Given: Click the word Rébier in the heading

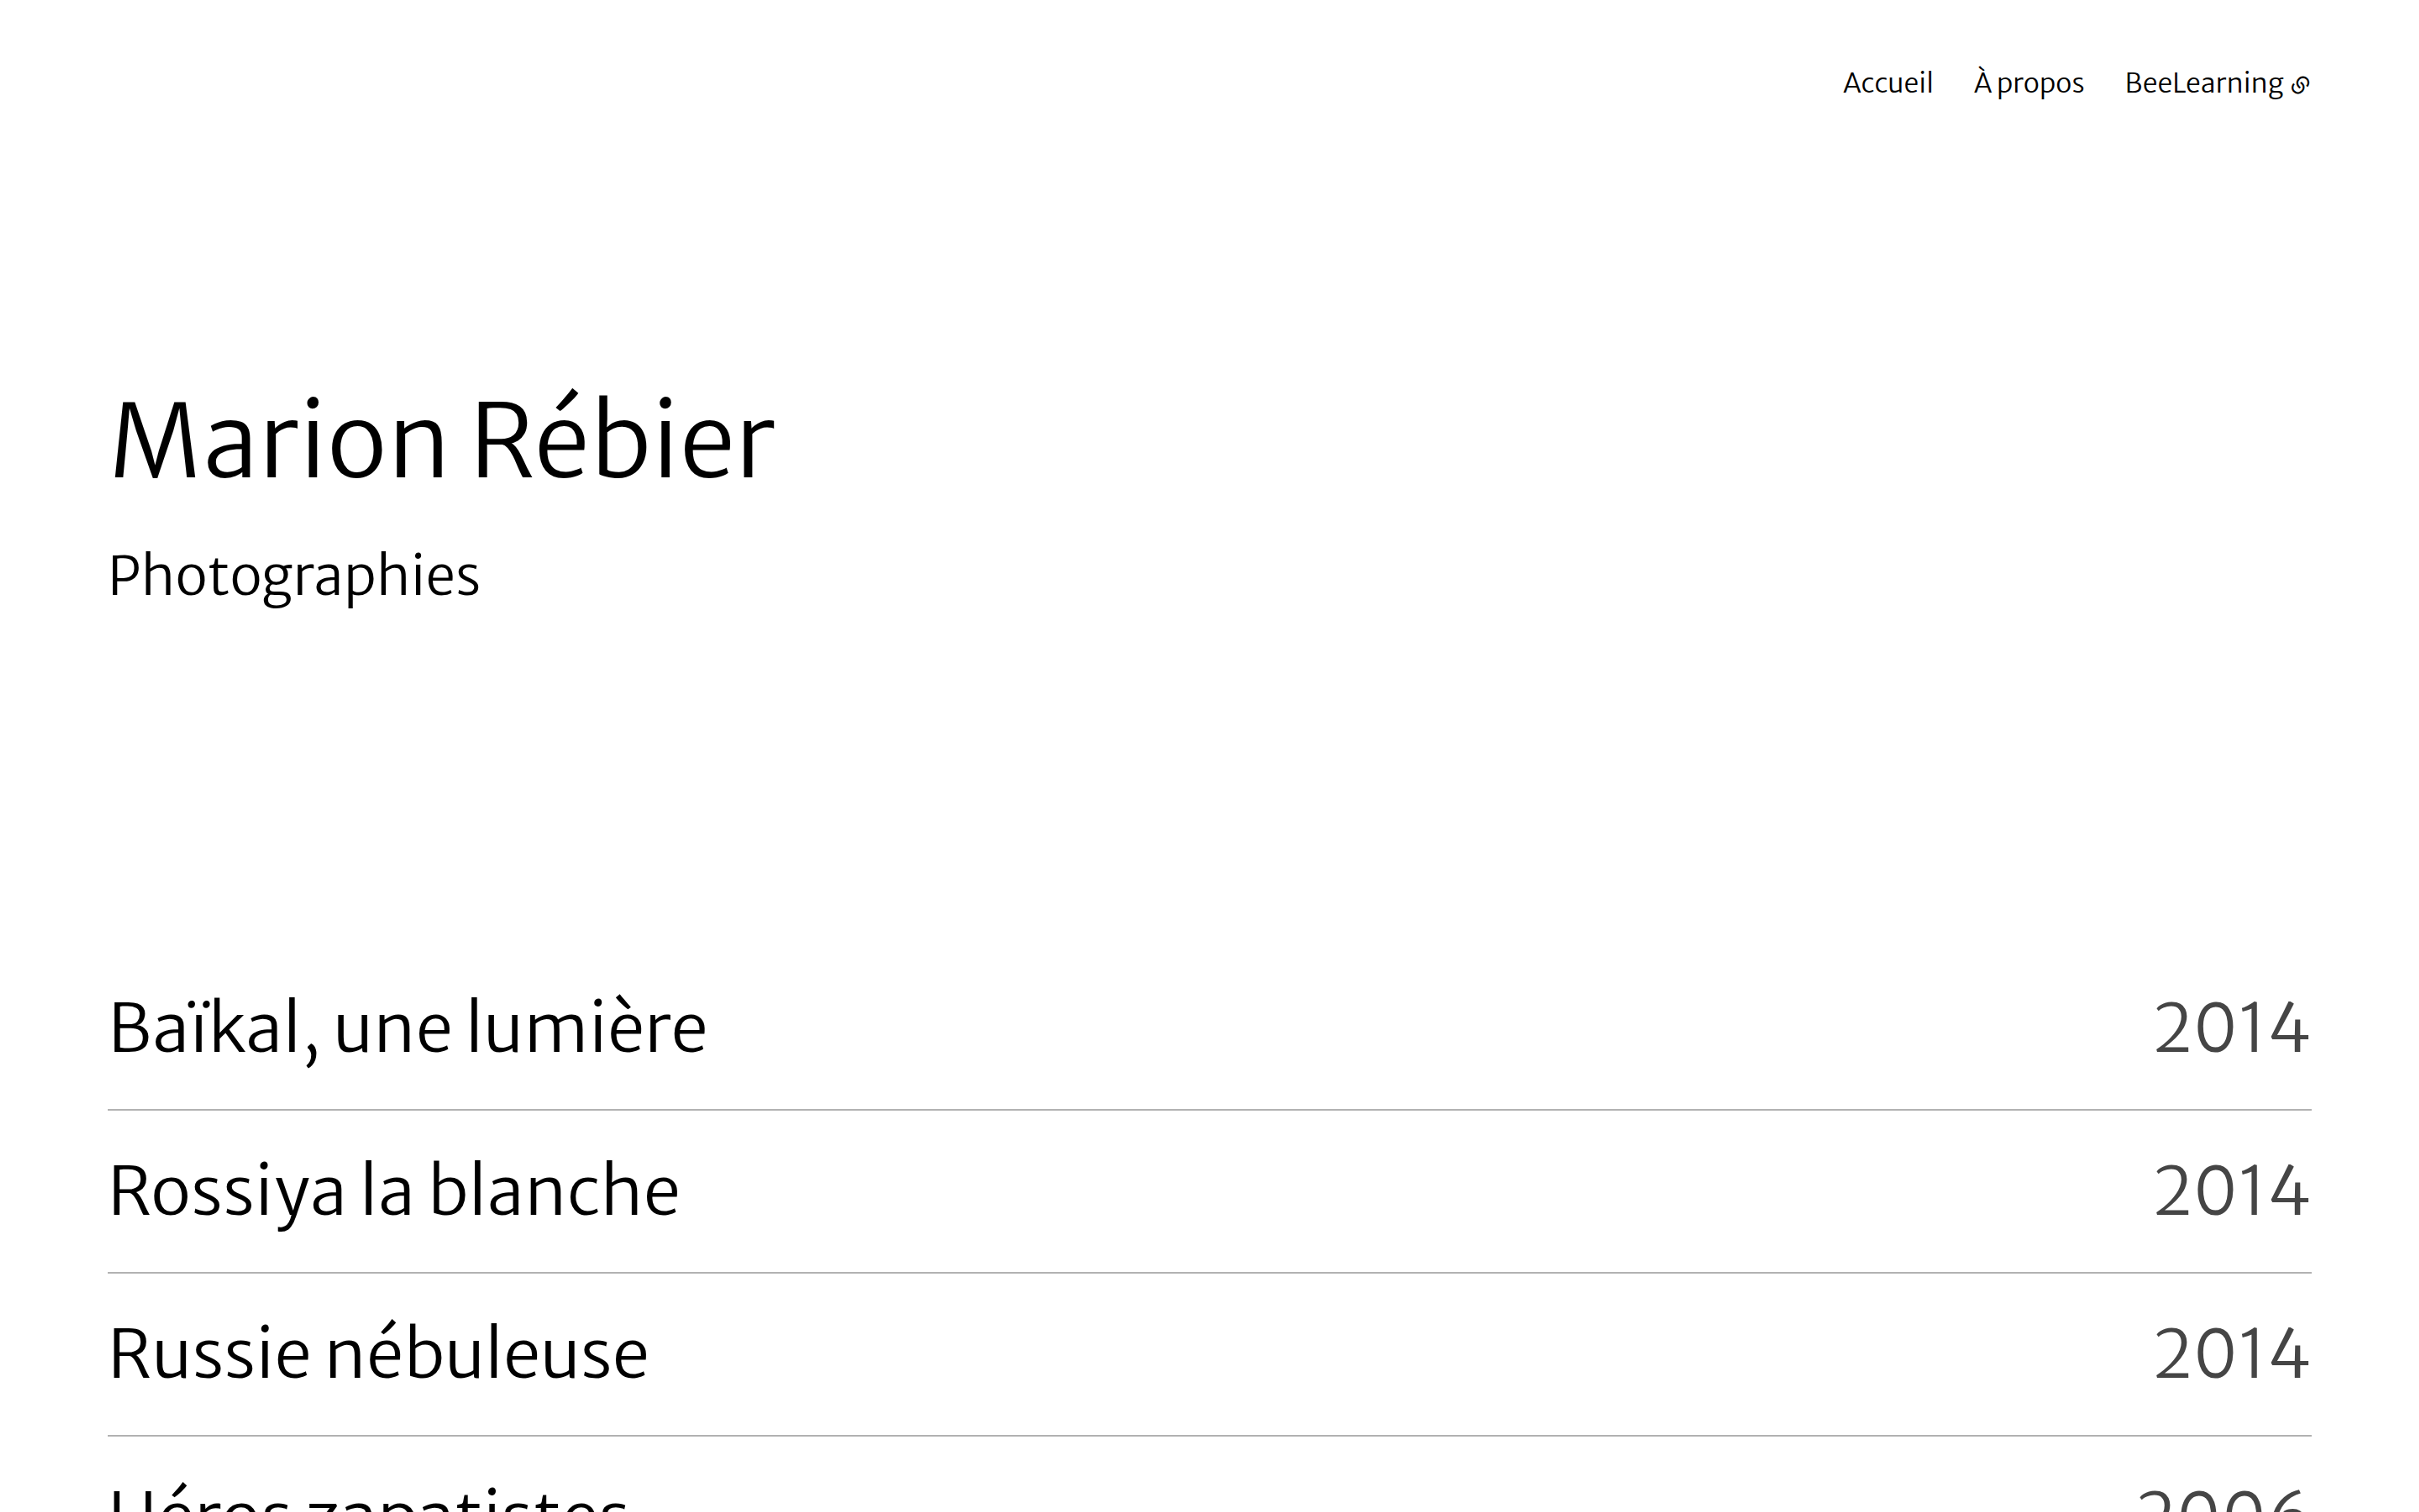Looking at the screenshot, I should [623, 440].
